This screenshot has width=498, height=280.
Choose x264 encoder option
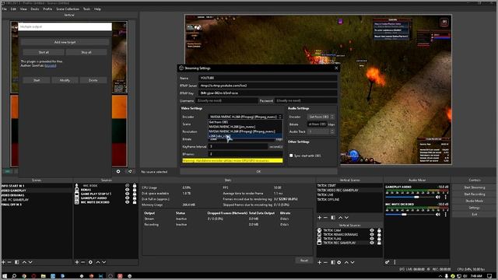pyautogui.click(x=245, y=136)
